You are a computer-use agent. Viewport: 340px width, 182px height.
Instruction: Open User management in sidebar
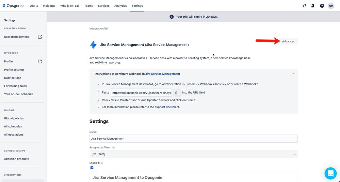[16, 37]
